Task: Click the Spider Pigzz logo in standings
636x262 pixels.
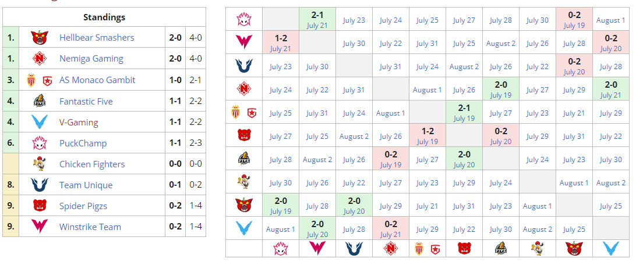Action: coord(39,206)
